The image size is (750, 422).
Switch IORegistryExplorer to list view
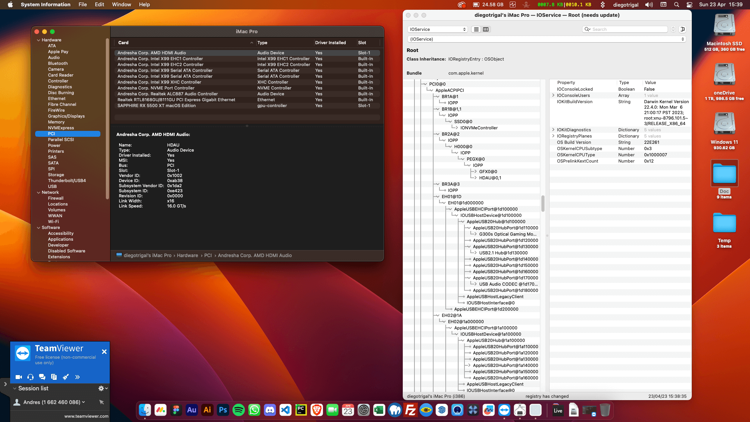pyautogui.click(x=476, y=29)
